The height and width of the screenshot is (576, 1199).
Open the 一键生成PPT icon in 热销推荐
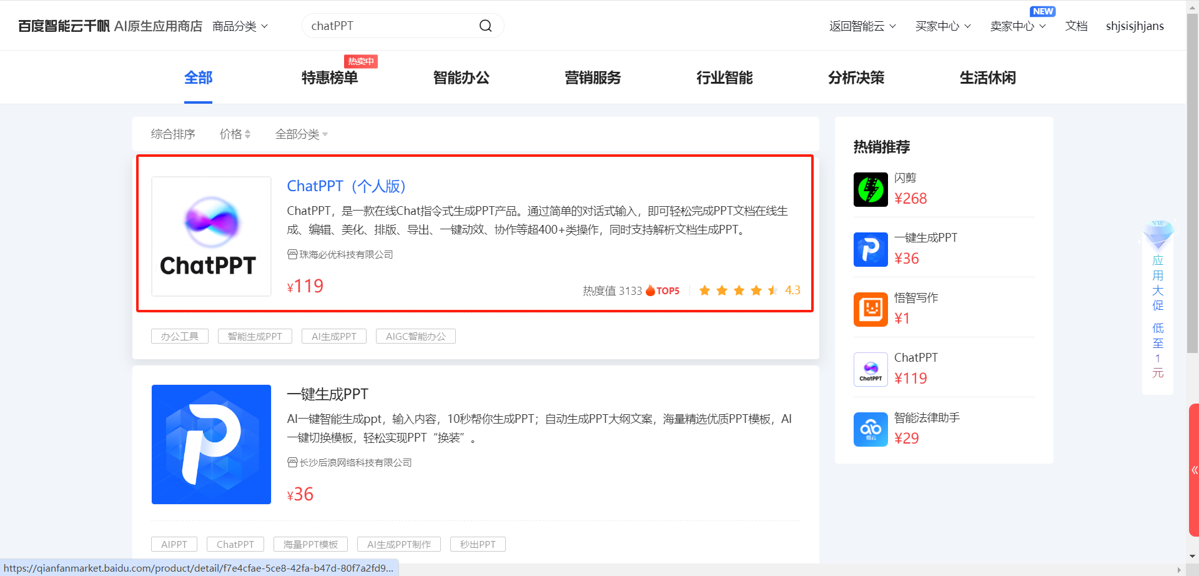[871, 249]
